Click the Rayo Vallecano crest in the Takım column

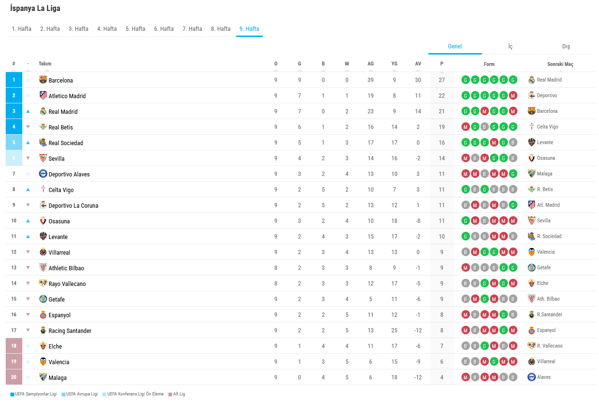43,283
